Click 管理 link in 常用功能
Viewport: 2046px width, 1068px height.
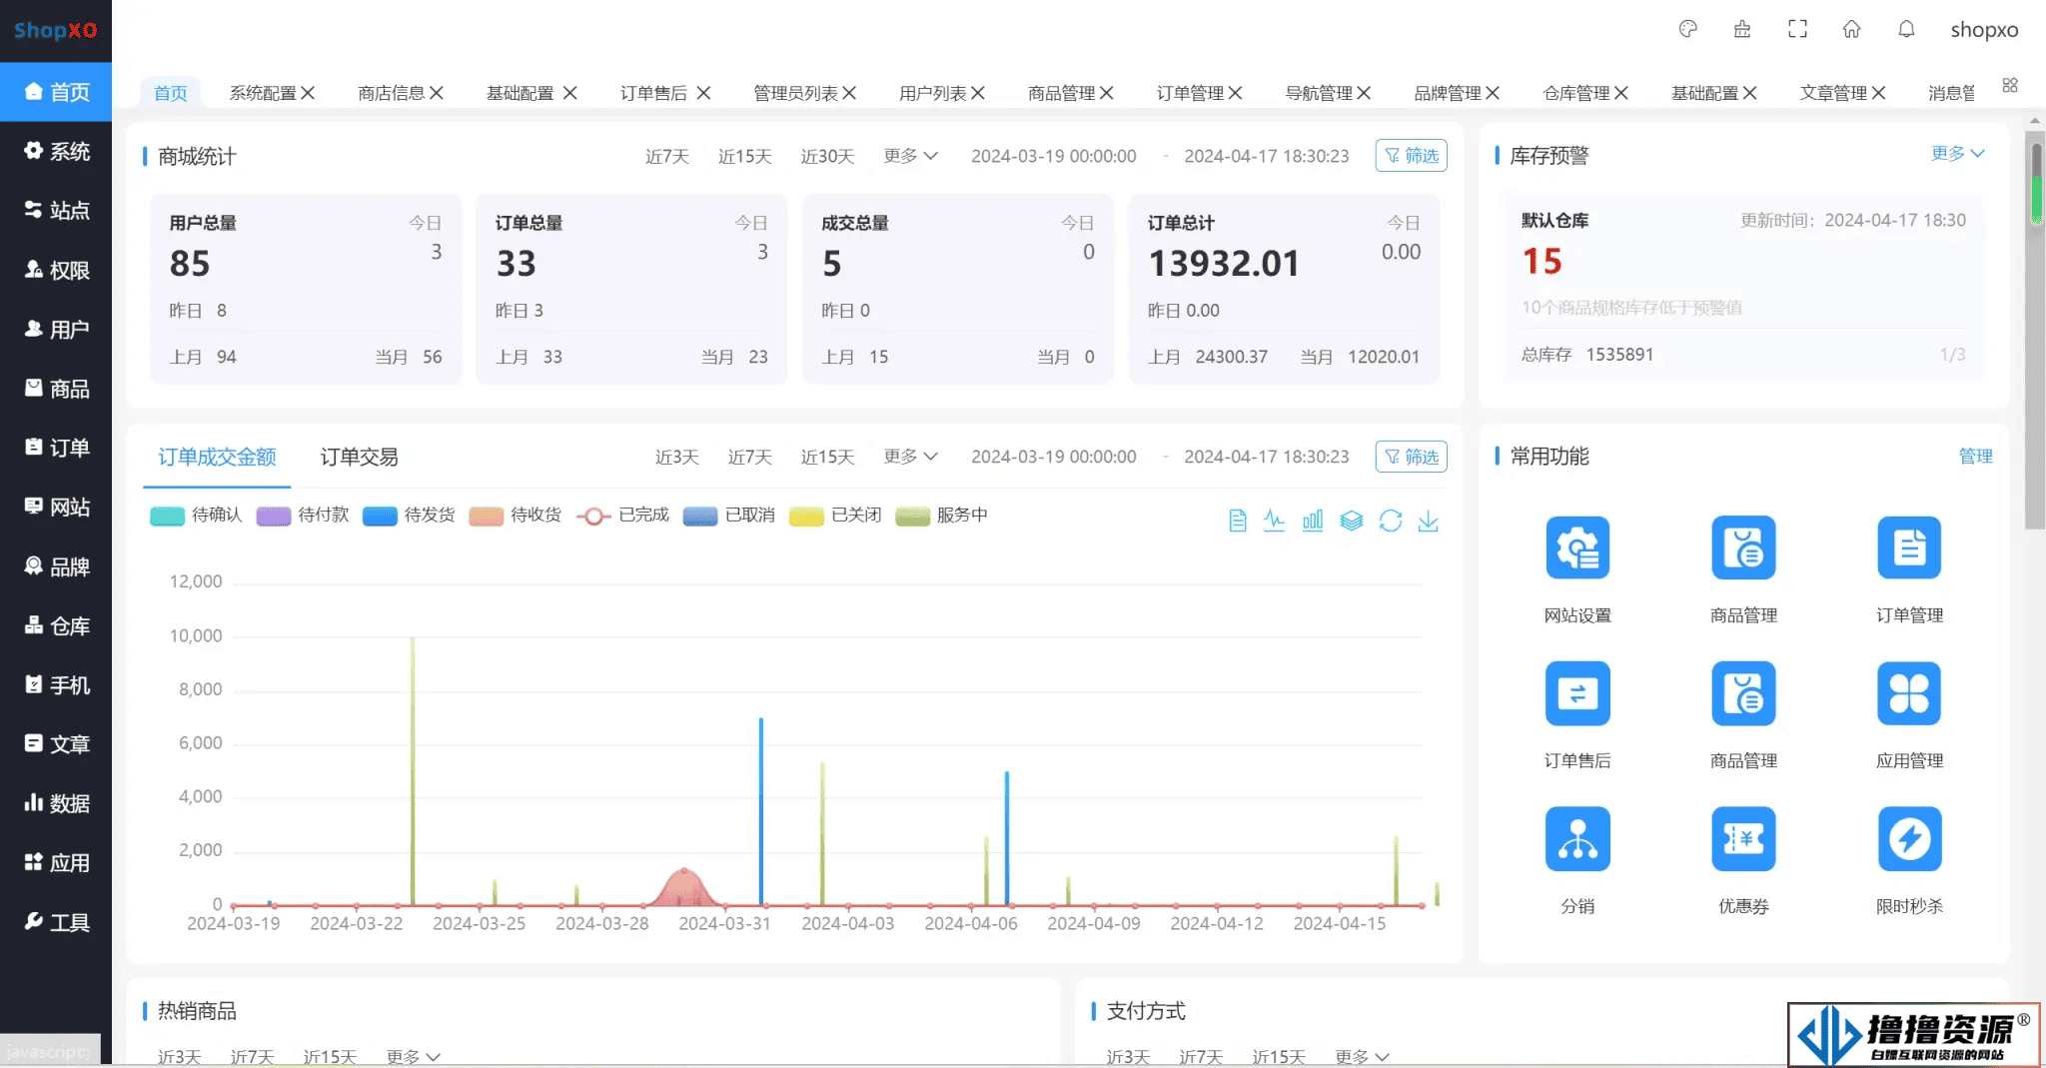tap(1975, 456)
